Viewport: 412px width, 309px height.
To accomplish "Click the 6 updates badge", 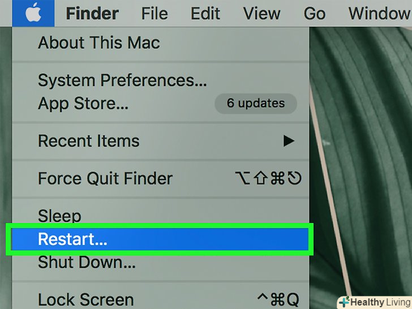I will (255, 104).
